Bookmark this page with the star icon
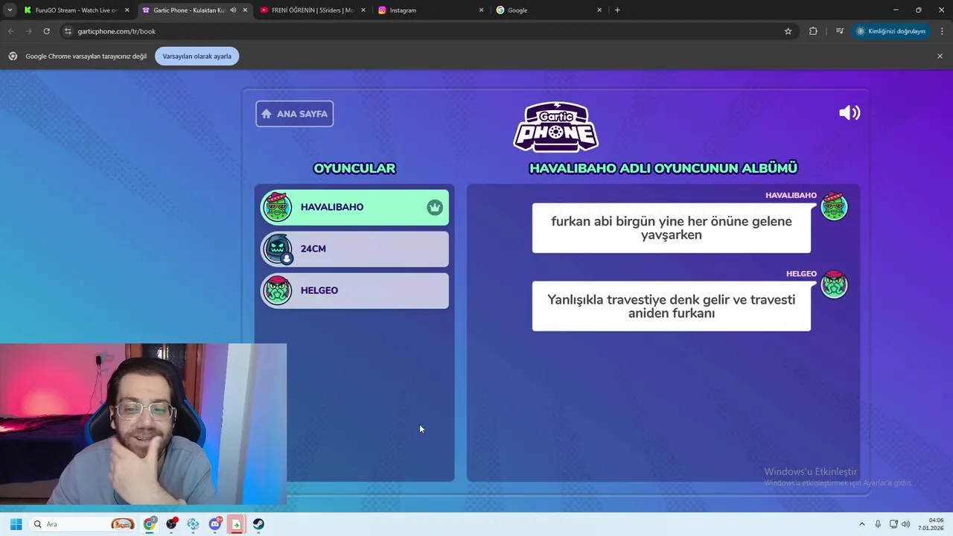The height and width of the screenshot is (536, 953). [x=788, y=31]
